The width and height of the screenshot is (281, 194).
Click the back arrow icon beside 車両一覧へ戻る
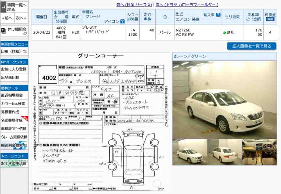pyautogui.click(x=3, y=7)
